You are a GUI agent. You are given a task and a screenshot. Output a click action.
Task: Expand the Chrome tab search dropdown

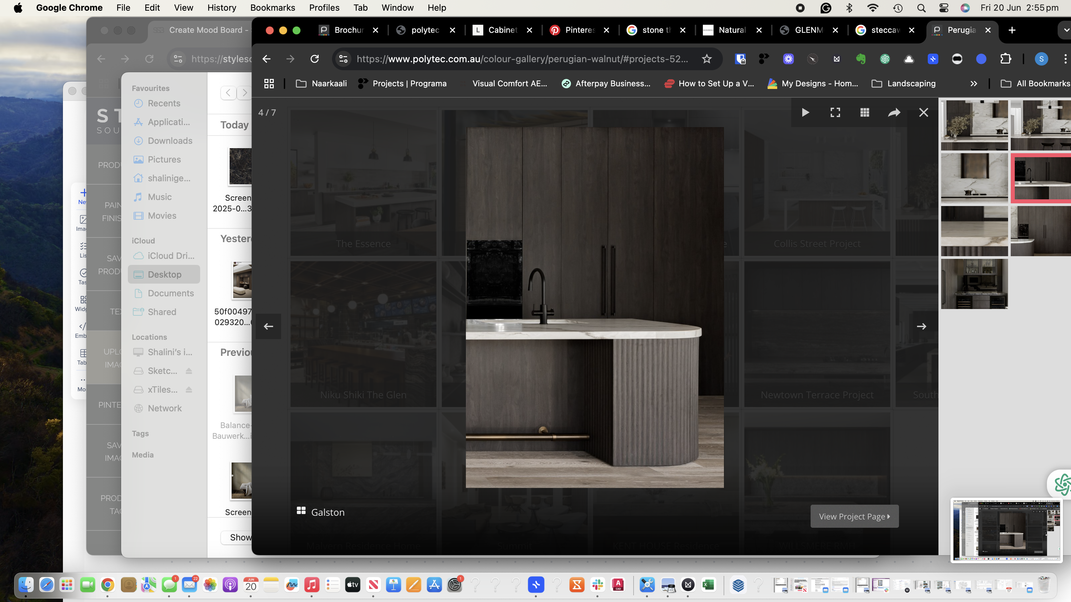[1065, 30]
